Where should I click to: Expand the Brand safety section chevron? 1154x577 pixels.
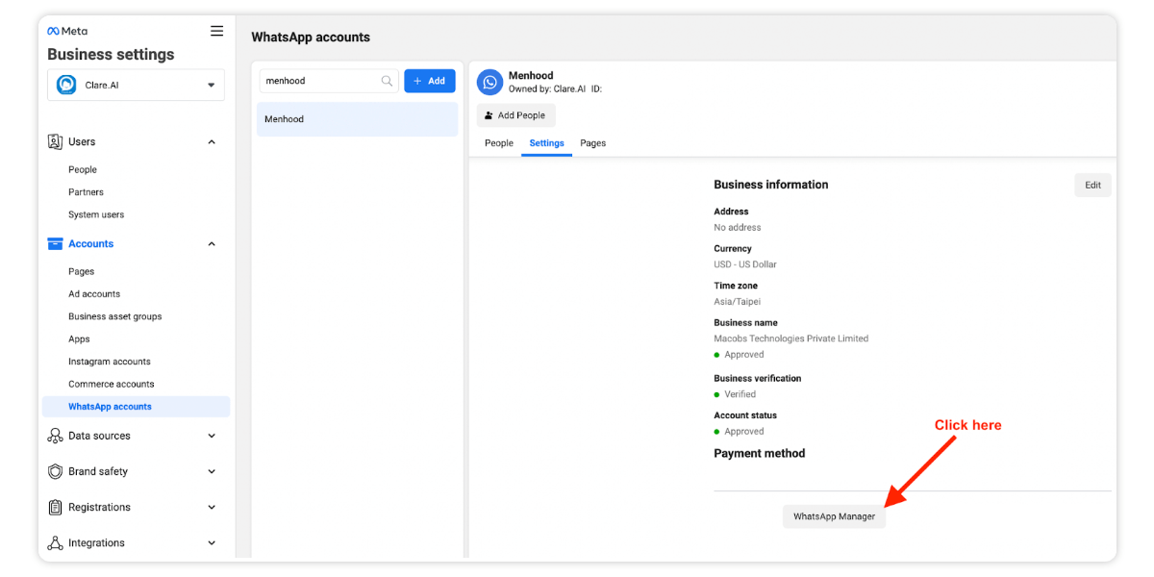click(x=212, y=471)
